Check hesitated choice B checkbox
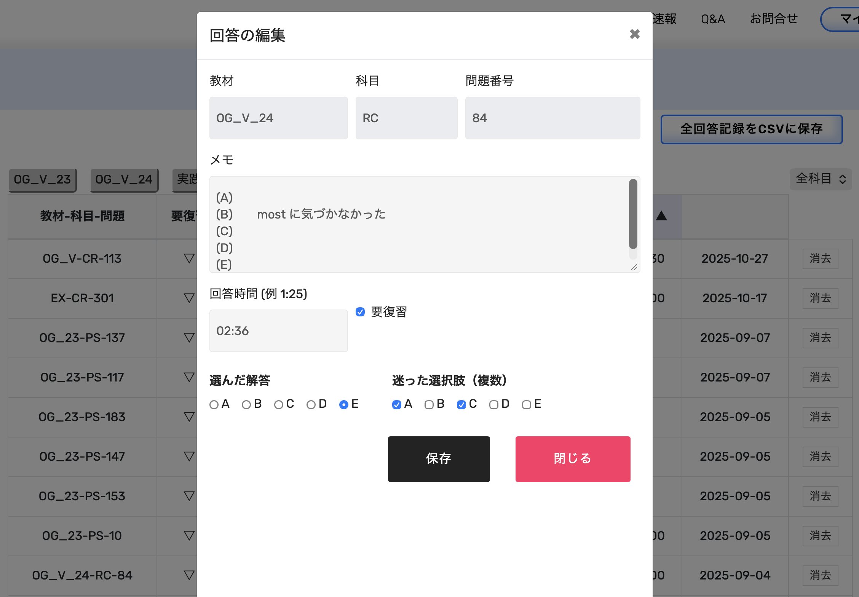 429,405
